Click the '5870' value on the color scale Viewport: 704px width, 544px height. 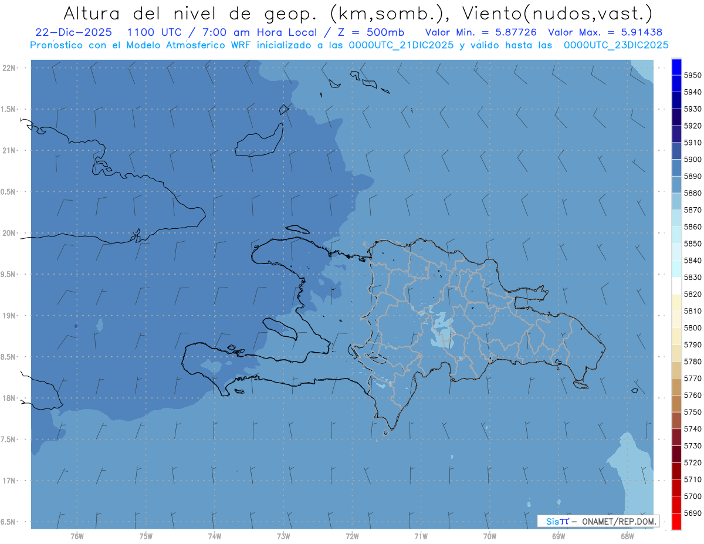[x=692, y=210]
